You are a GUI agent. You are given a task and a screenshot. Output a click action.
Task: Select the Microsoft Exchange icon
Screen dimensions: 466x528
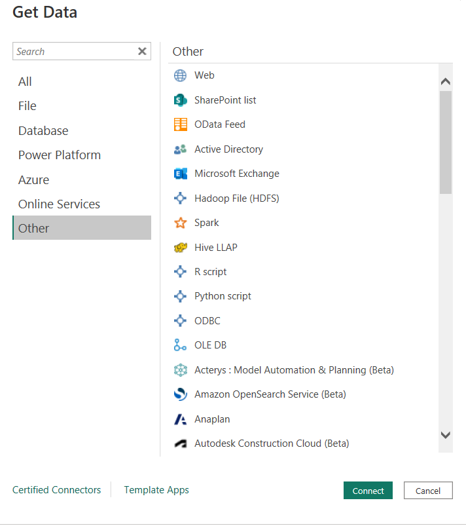pos(180,174)
